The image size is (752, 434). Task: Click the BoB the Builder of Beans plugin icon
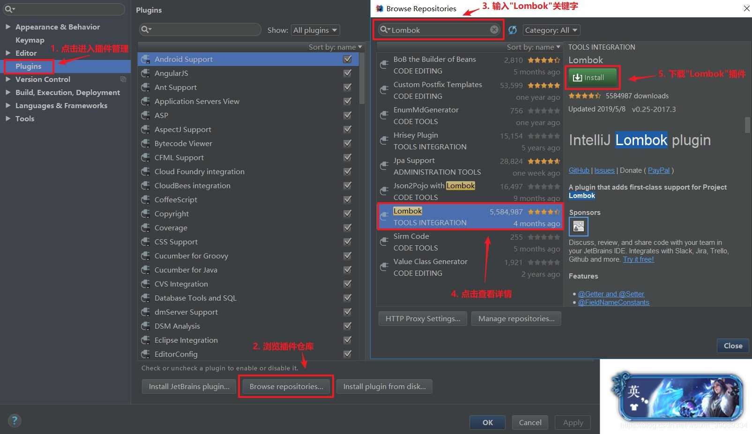coord(384,65)
